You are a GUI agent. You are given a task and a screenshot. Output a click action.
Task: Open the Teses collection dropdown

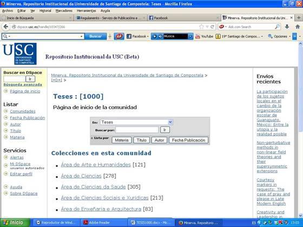coord(136,122)
